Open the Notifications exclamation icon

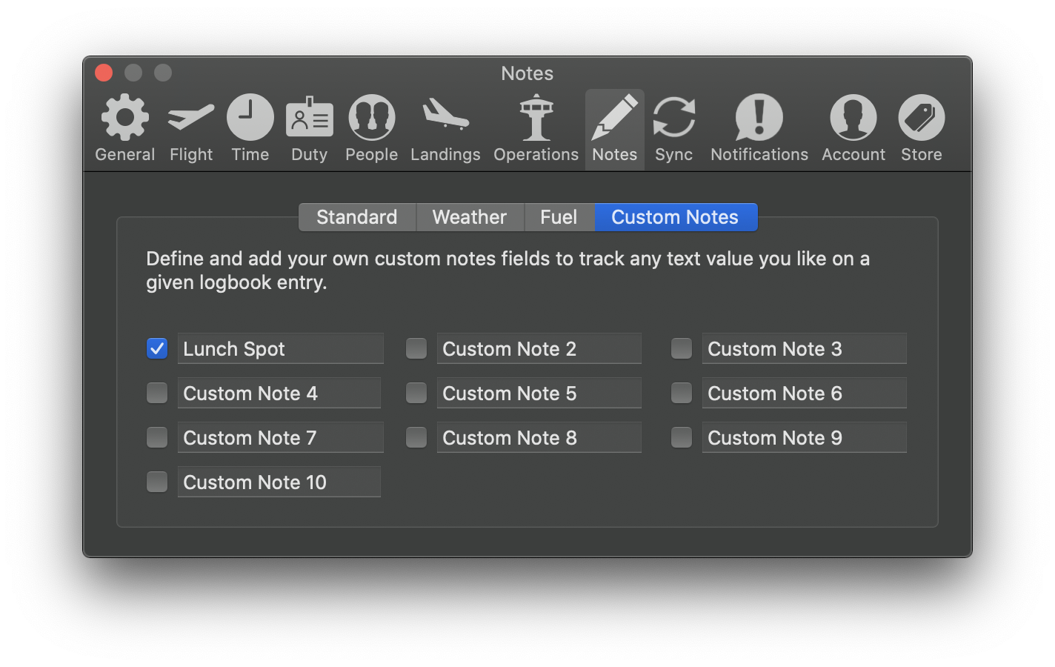click(759, 117)
